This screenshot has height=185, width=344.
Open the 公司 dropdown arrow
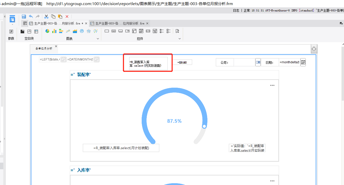[x=258, y=62]
